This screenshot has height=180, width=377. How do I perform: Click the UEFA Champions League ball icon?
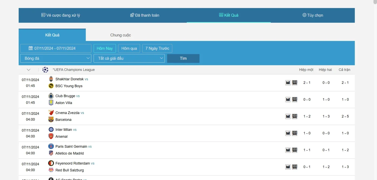pyautogui.click(x=45, y=70)
